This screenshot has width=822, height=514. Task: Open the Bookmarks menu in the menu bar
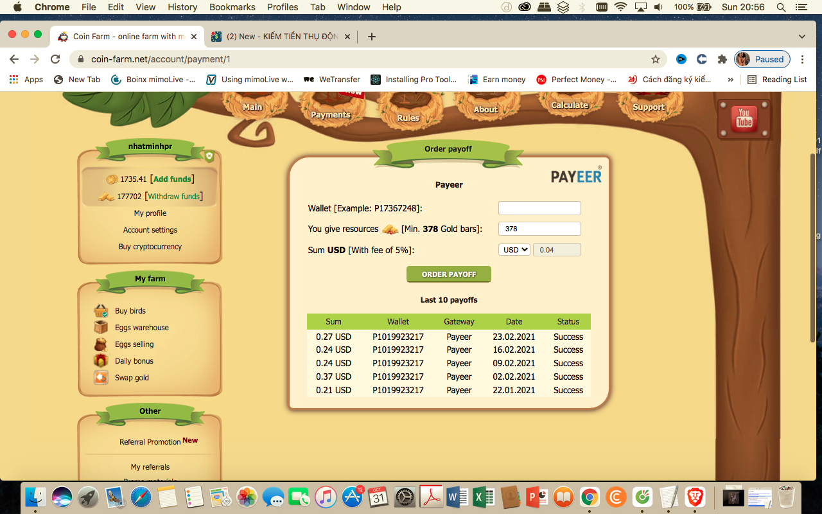(232, 7)
